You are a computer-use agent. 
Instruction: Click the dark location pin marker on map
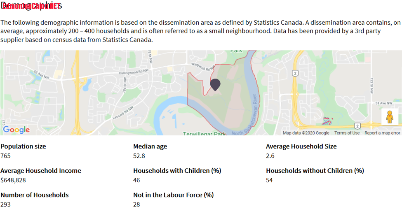(215, 84)
